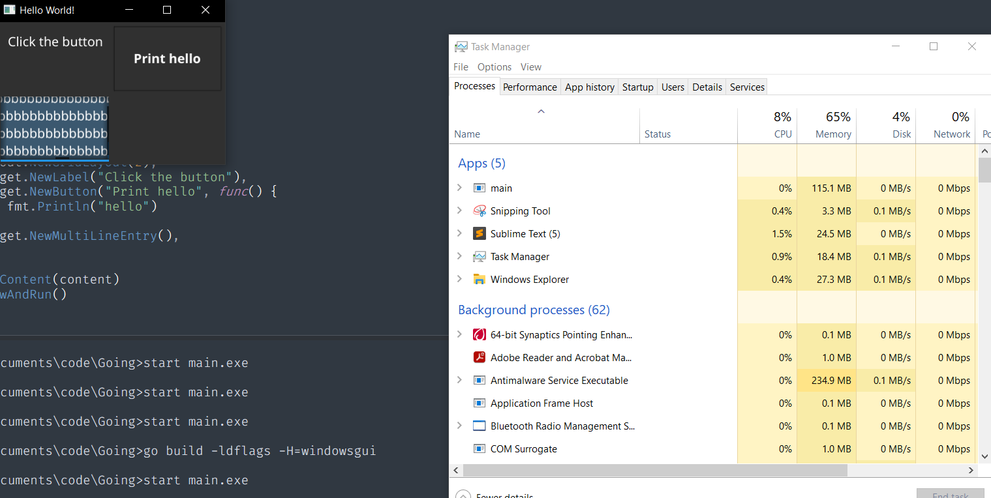Viewport: 991px width, 498px height.
Task: Click the 64-bit Synaptics Pointing icon
Action: pyautogui.click(x=480, y=334)
